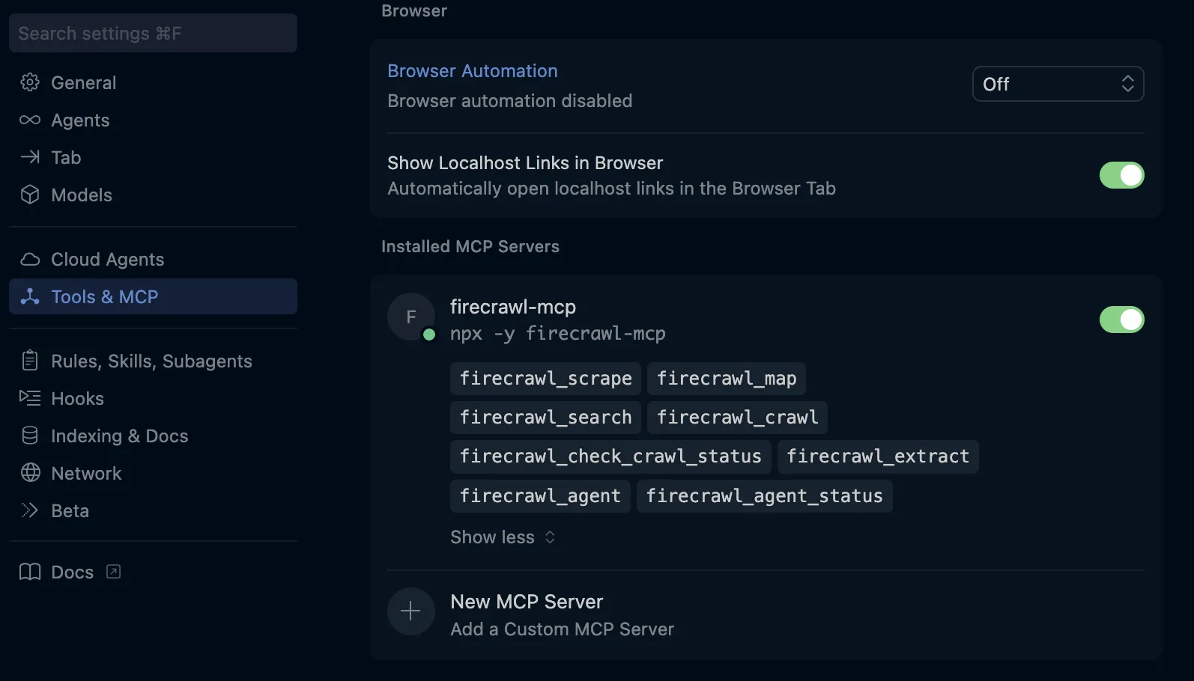Click the General gear icon

30,82
